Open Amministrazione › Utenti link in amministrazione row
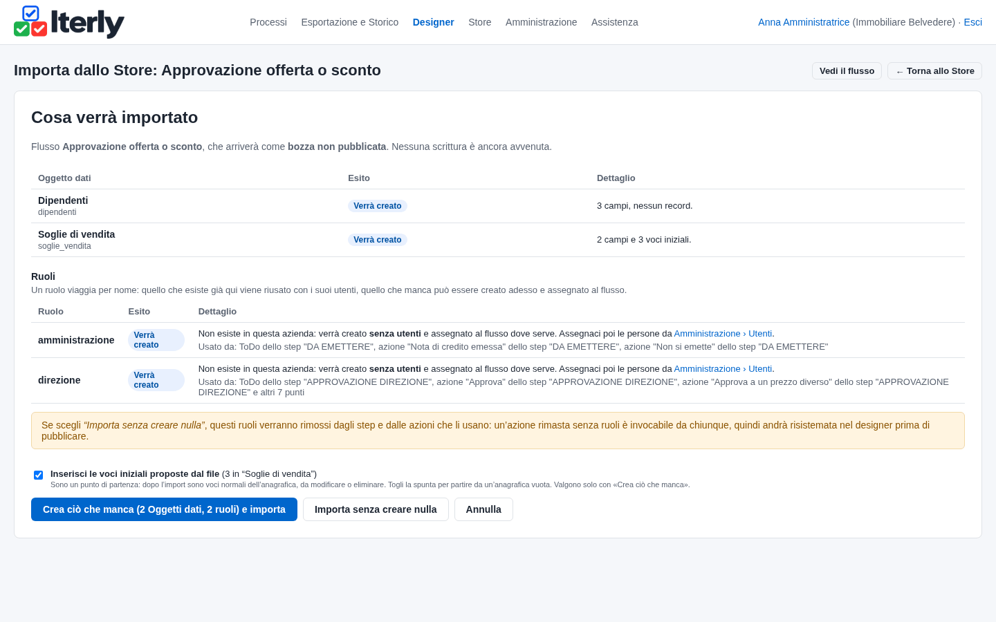Image resolution: width=996 pixels, height=622 pixels. point(723,334)
